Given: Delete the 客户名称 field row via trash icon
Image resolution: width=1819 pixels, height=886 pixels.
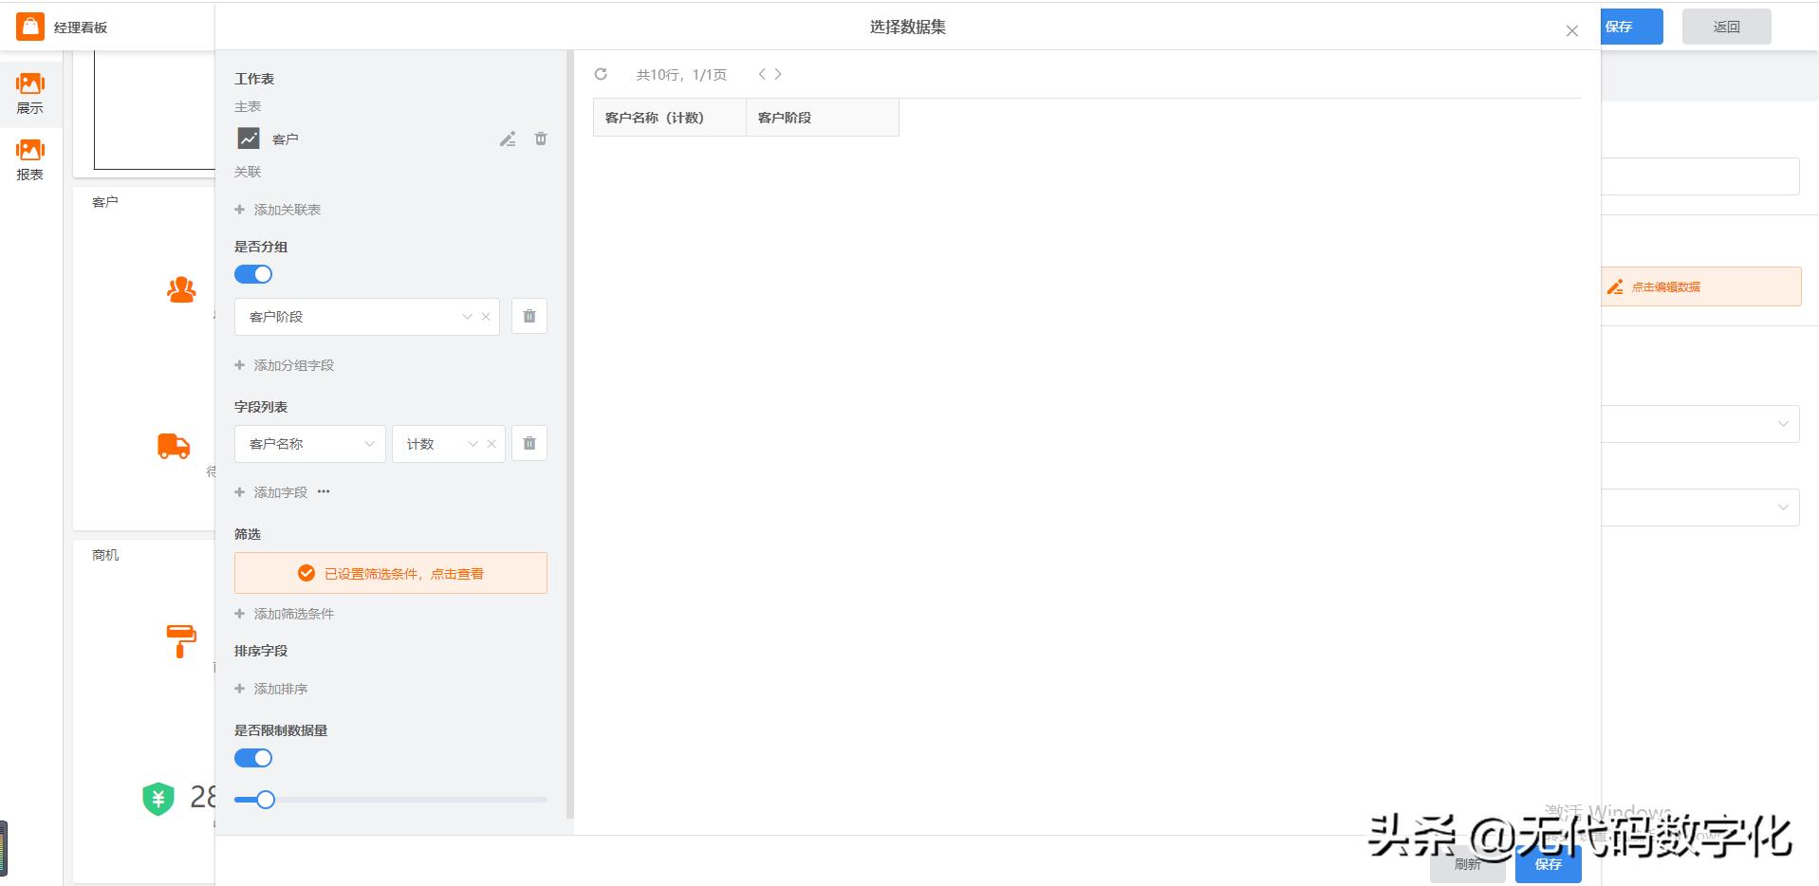Looking at the screenshot, I should point(529,443).
